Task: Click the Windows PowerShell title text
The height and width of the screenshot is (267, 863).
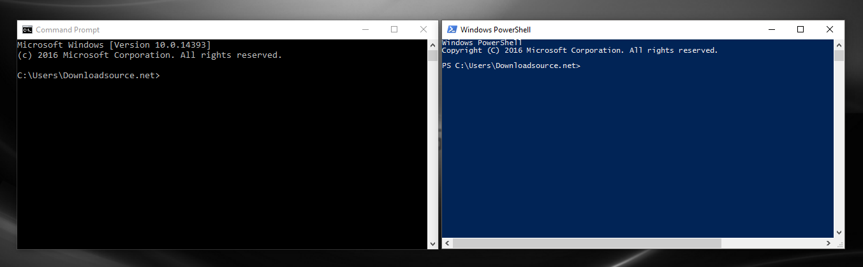Action: (x=495, y=29)
